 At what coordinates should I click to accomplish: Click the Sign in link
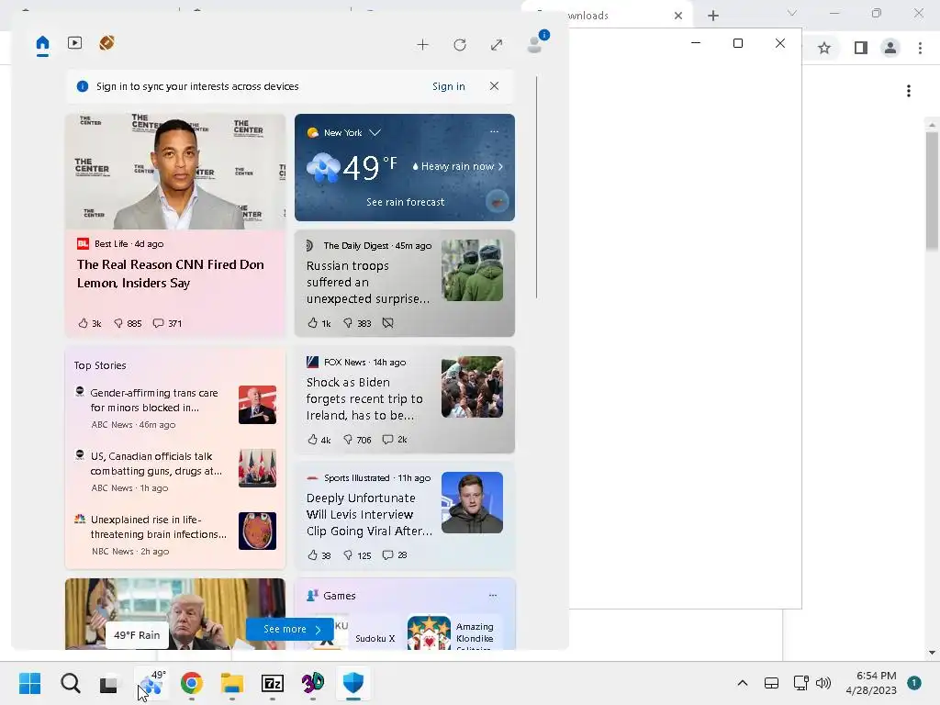[448, 86]
